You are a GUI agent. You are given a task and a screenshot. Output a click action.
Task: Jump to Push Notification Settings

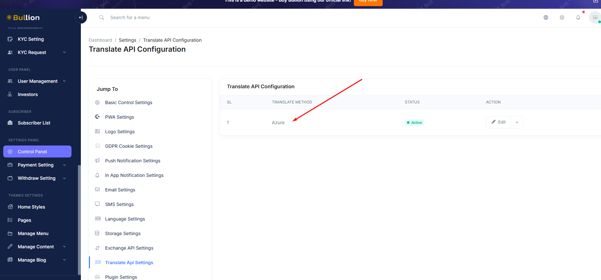click(x=133, y=161)
